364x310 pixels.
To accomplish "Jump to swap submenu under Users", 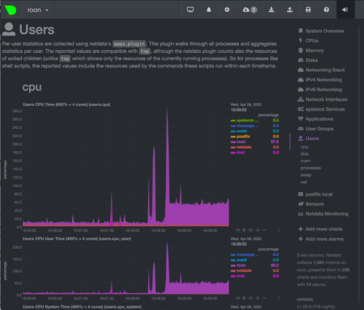I will click(306, 175).
